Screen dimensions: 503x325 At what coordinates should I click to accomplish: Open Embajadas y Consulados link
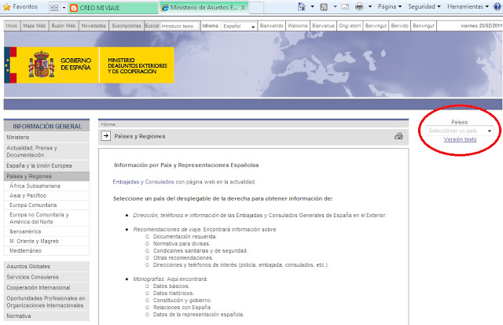[x=143, y=182]
